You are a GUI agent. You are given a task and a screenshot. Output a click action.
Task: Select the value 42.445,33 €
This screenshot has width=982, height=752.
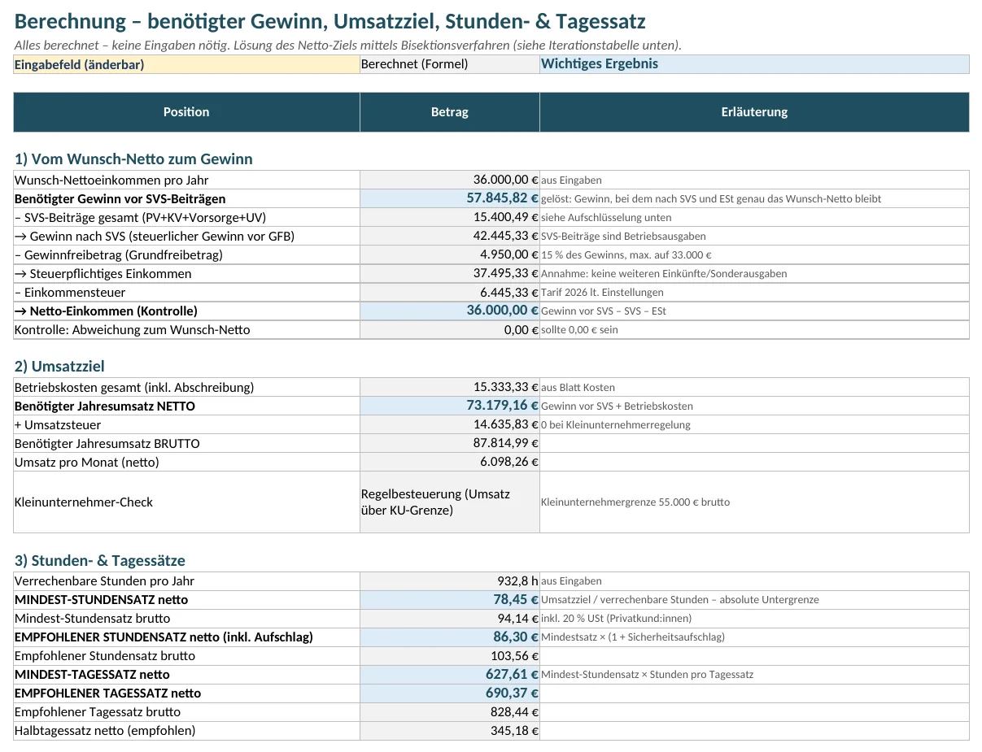(450, 236)
